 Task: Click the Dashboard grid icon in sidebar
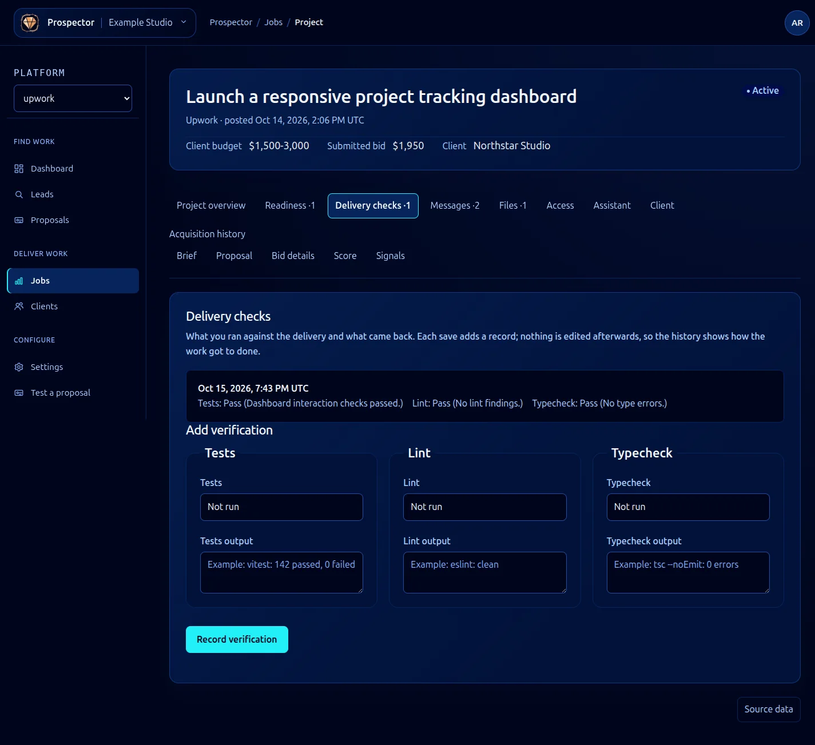coord(19,169)
